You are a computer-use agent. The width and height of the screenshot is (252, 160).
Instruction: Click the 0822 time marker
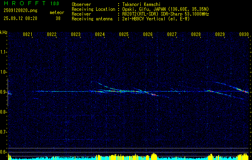click(x=52, y=34)
